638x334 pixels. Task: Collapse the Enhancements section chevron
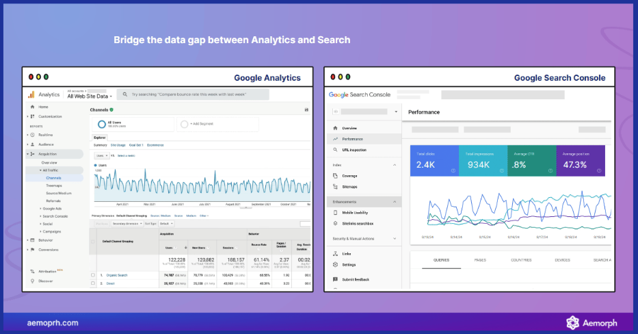tap(395, 202)
